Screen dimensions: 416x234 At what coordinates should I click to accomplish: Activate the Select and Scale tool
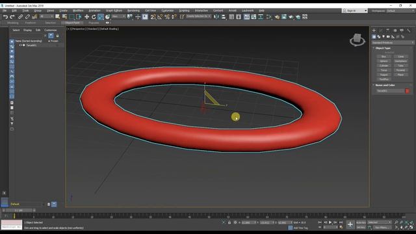click(101, 17)
